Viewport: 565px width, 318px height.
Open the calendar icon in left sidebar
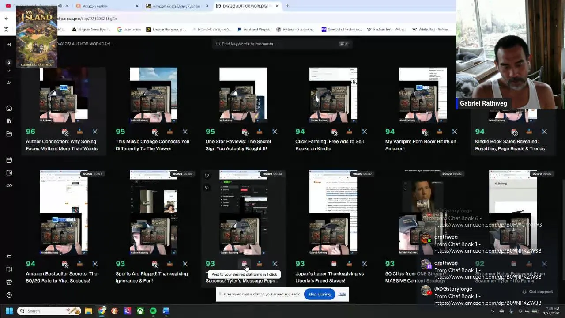pos(9,160)
